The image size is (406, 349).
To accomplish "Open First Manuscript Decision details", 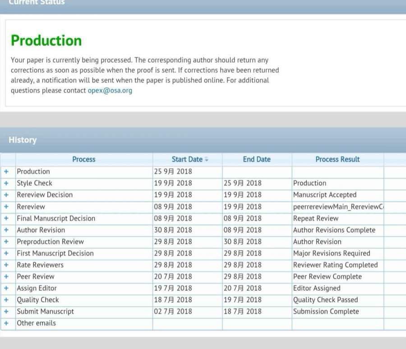I will click(6, 253).
